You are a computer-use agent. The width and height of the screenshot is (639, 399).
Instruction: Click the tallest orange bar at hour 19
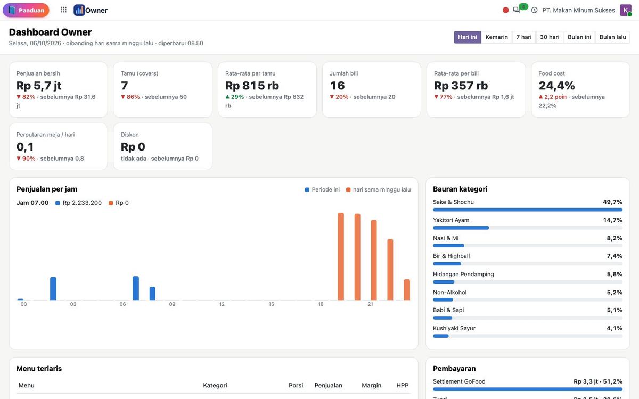click(341, 256)
